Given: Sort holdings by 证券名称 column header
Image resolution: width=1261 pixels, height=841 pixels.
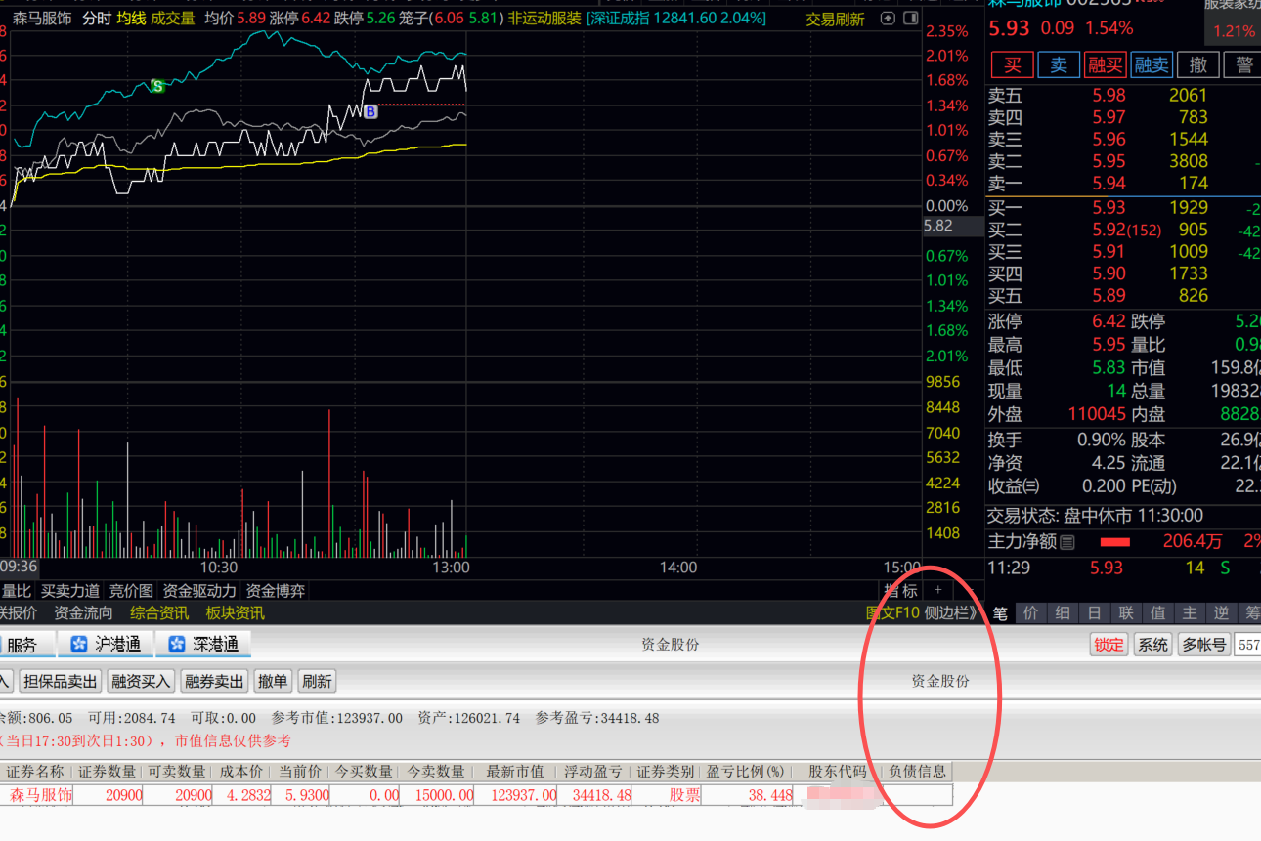Looking at the screenshot, I should point(34,771).
